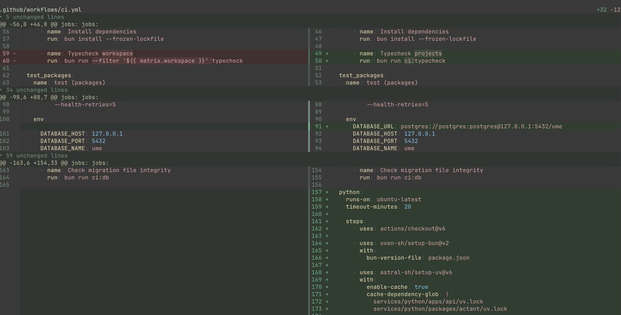Click "bun run ci:db" on left line 164

pos(87,177)
